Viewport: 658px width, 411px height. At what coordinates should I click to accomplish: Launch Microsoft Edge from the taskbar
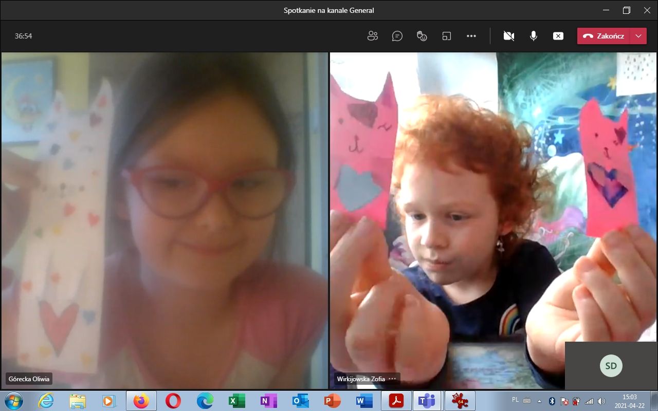click(205, 401)
